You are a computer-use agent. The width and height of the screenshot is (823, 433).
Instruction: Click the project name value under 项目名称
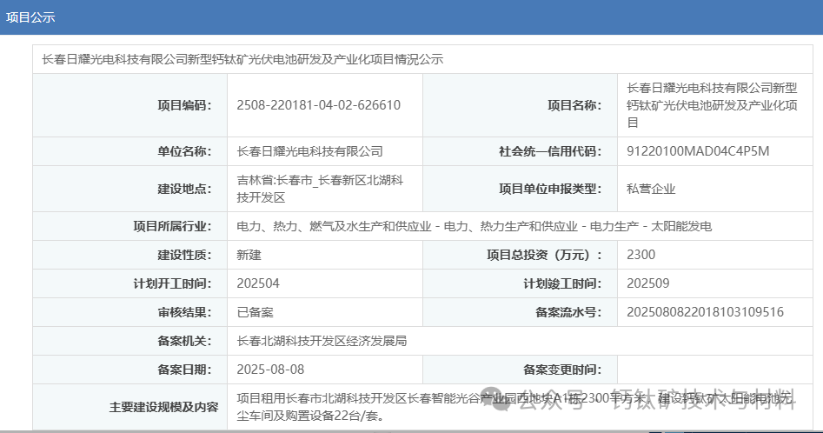pyautogui.click(x=711, y=105)
